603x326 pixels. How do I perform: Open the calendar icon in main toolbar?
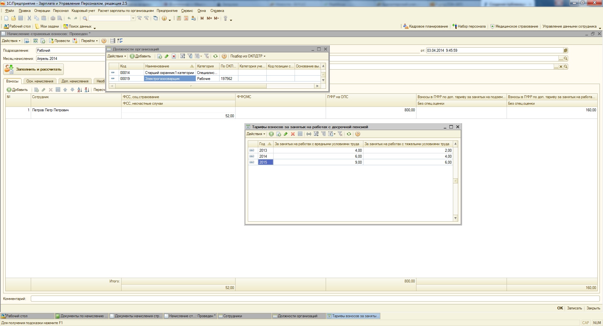186,18
